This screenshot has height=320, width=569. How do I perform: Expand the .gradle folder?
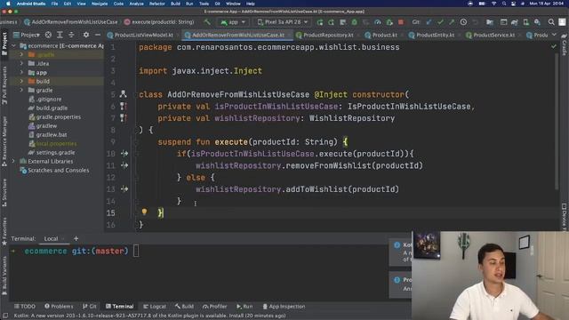coord(21,54)
